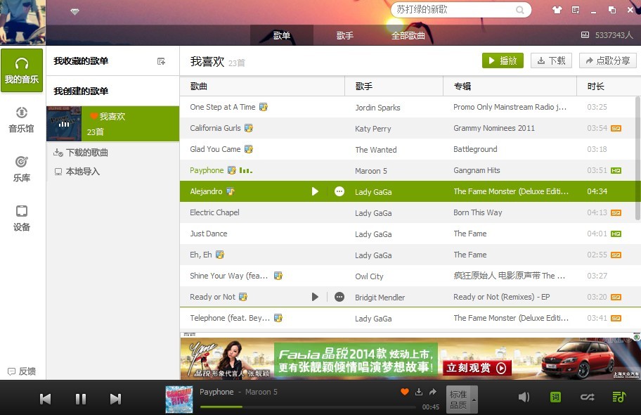The height and width of the screenshot is (415, 641).
Task: Click the user avatar picture
Action: (23, 22)
